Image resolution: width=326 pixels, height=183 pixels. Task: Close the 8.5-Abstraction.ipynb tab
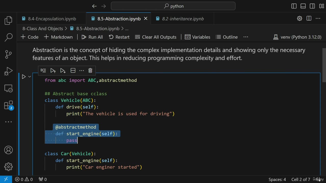coord(146,19)
